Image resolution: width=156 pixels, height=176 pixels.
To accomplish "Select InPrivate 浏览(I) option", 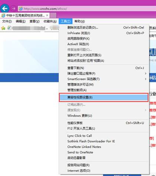I will [104, 33].
